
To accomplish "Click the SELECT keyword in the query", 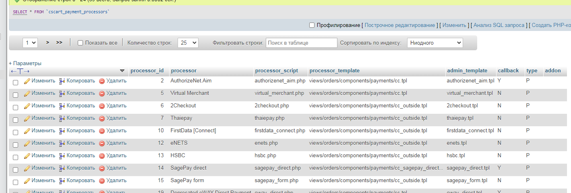I will click(x=20, y=12).
